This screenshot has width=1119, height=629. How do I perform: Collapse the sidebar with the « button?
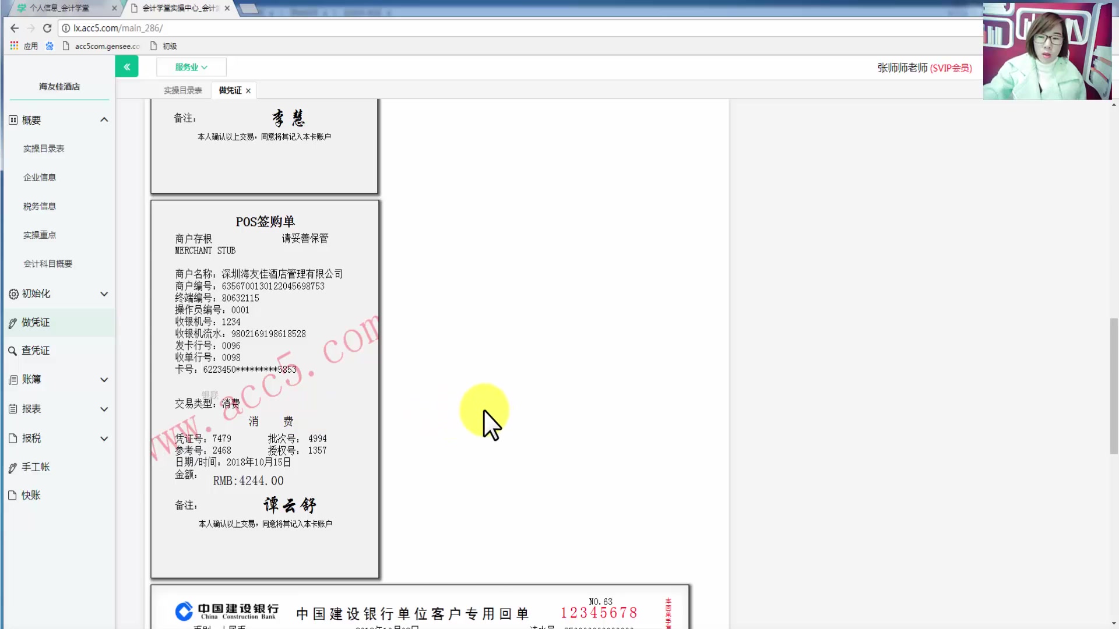coord(127,66)
